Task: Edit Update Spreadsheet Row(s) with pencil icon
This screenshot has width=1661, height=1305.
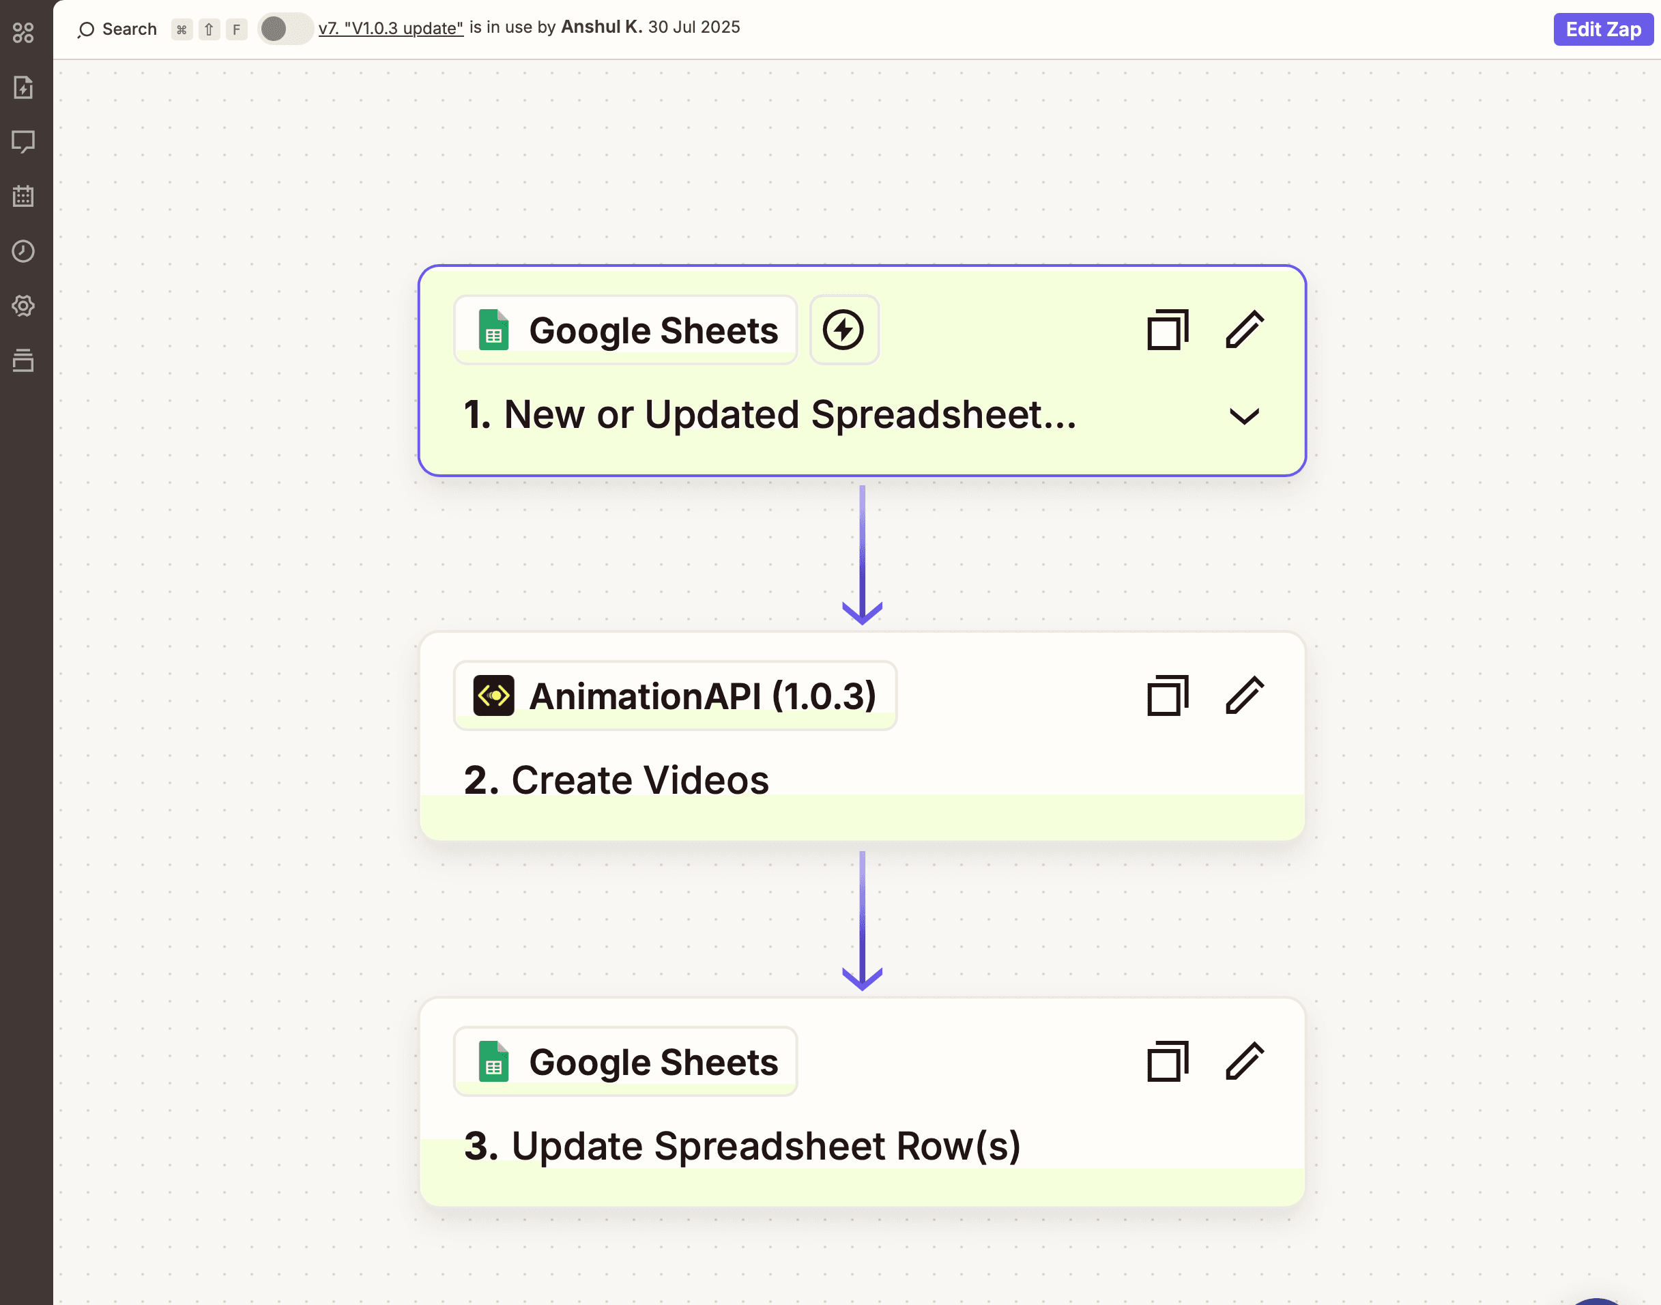Action: tap(1243, 1061)
